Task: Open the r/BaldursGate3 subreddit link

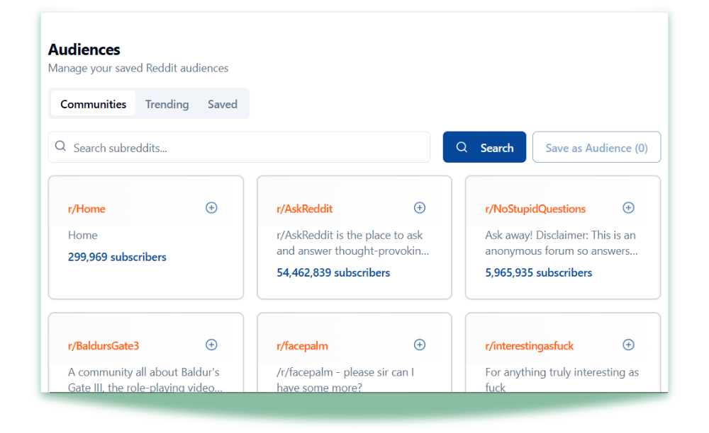Action: click(104, 346)
